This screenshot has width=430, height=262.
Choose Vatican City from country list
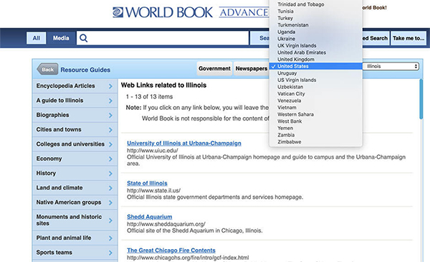316,94
